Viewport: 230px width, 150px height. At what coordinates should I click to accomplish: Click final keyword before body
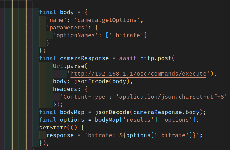pyautogui.click(x=48, y=12)
